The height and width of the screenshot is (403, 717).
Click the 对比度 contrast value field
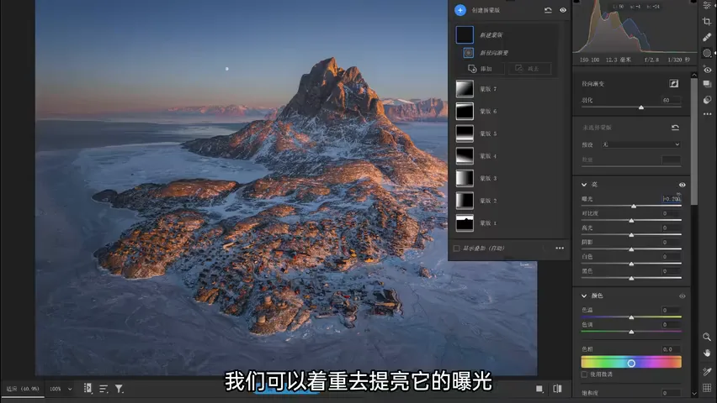(671, 213)
